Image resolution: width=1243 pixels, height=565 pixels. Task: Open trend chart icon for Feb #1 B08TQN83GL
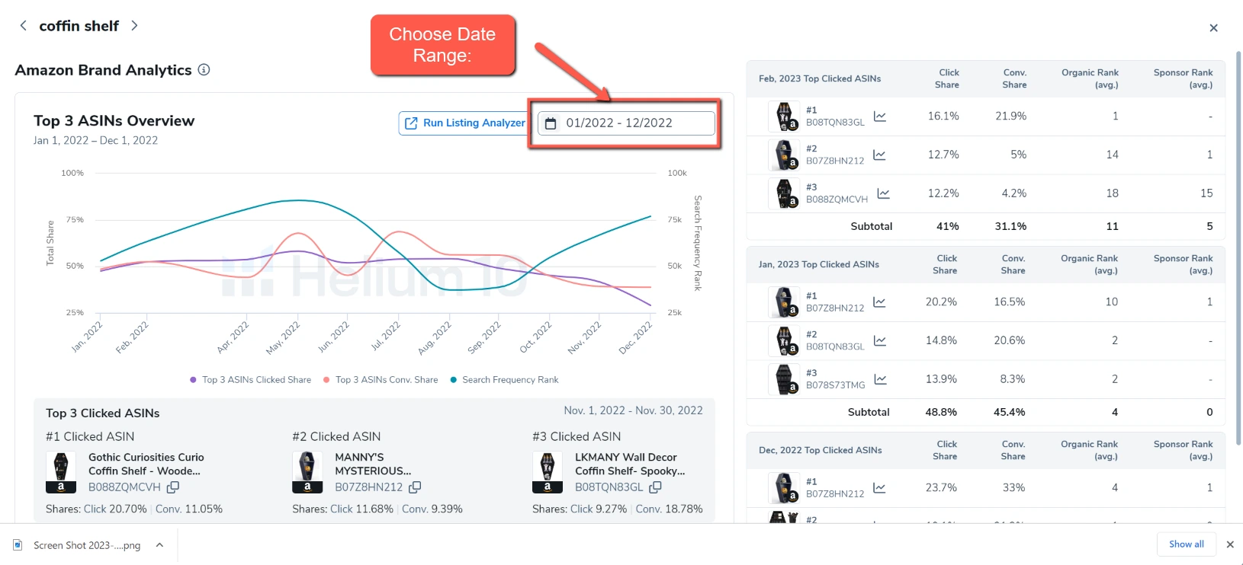click(x=879, y=117)
